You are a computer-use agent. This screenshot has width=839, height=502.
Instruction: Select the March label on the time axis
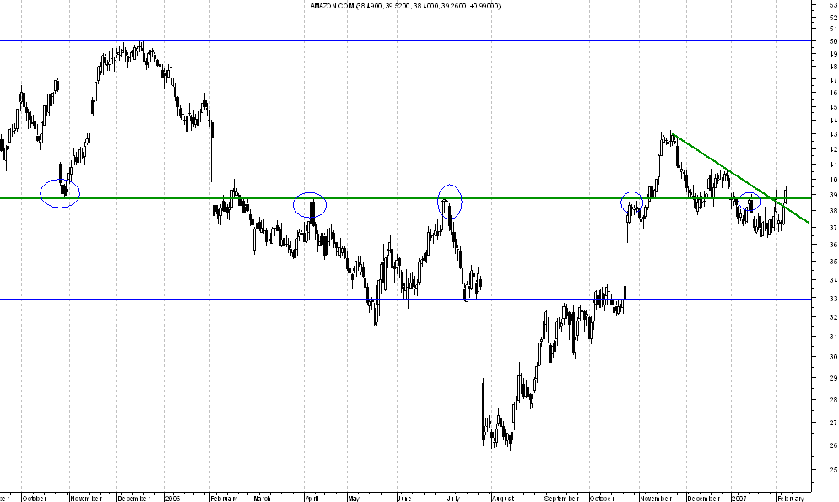263,499
